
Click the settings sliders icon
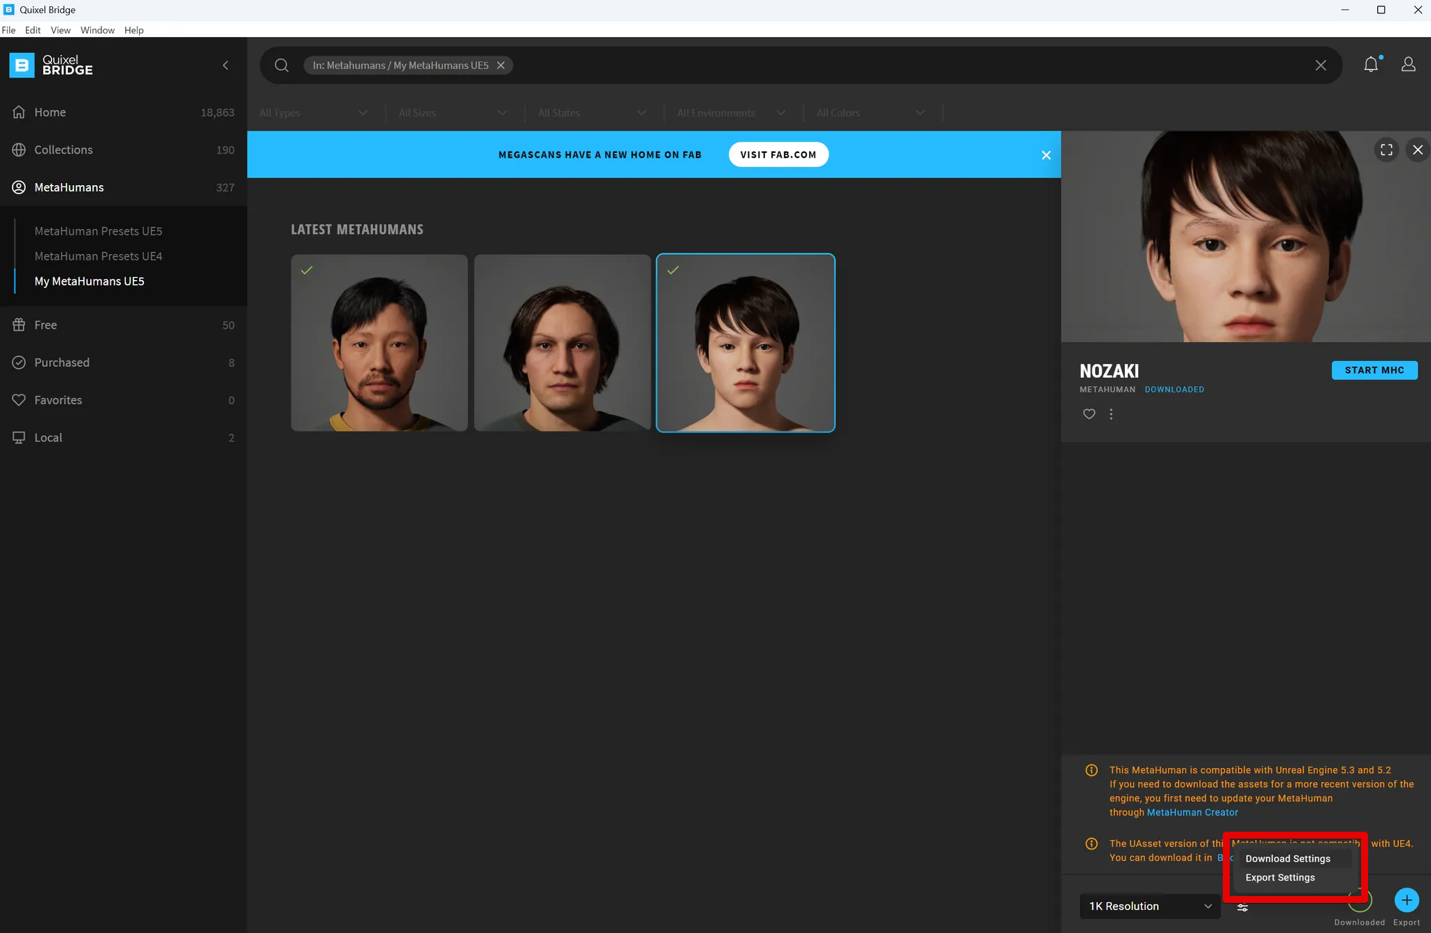1242,907
